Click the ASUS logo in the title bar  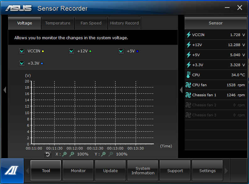(19, 8)
